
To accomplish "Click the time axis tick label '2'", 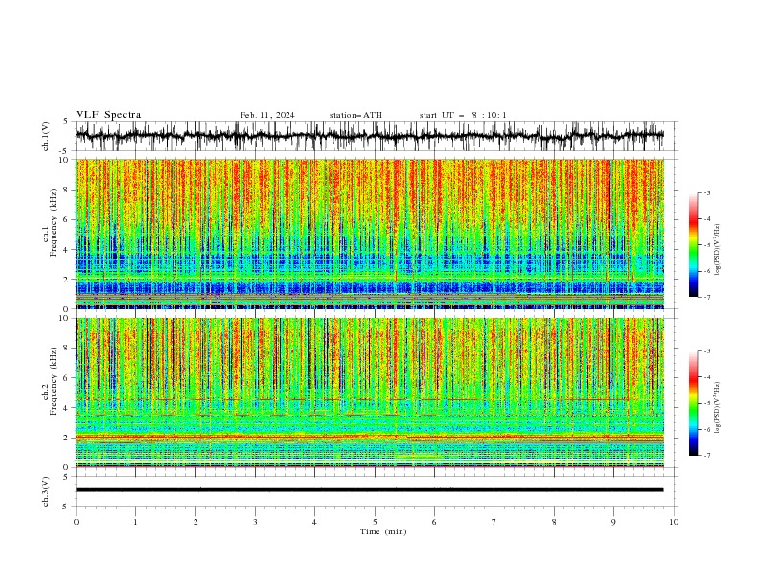I will 195,522.
